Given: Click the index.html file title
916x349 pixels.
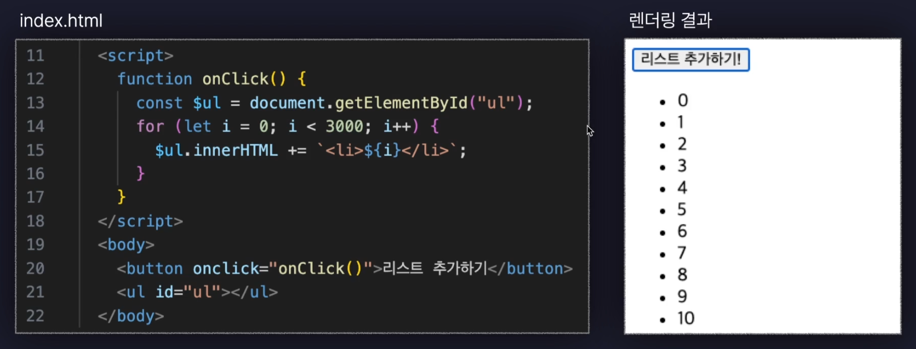Looking at the screenshot, I should click(x=61, y=21).
